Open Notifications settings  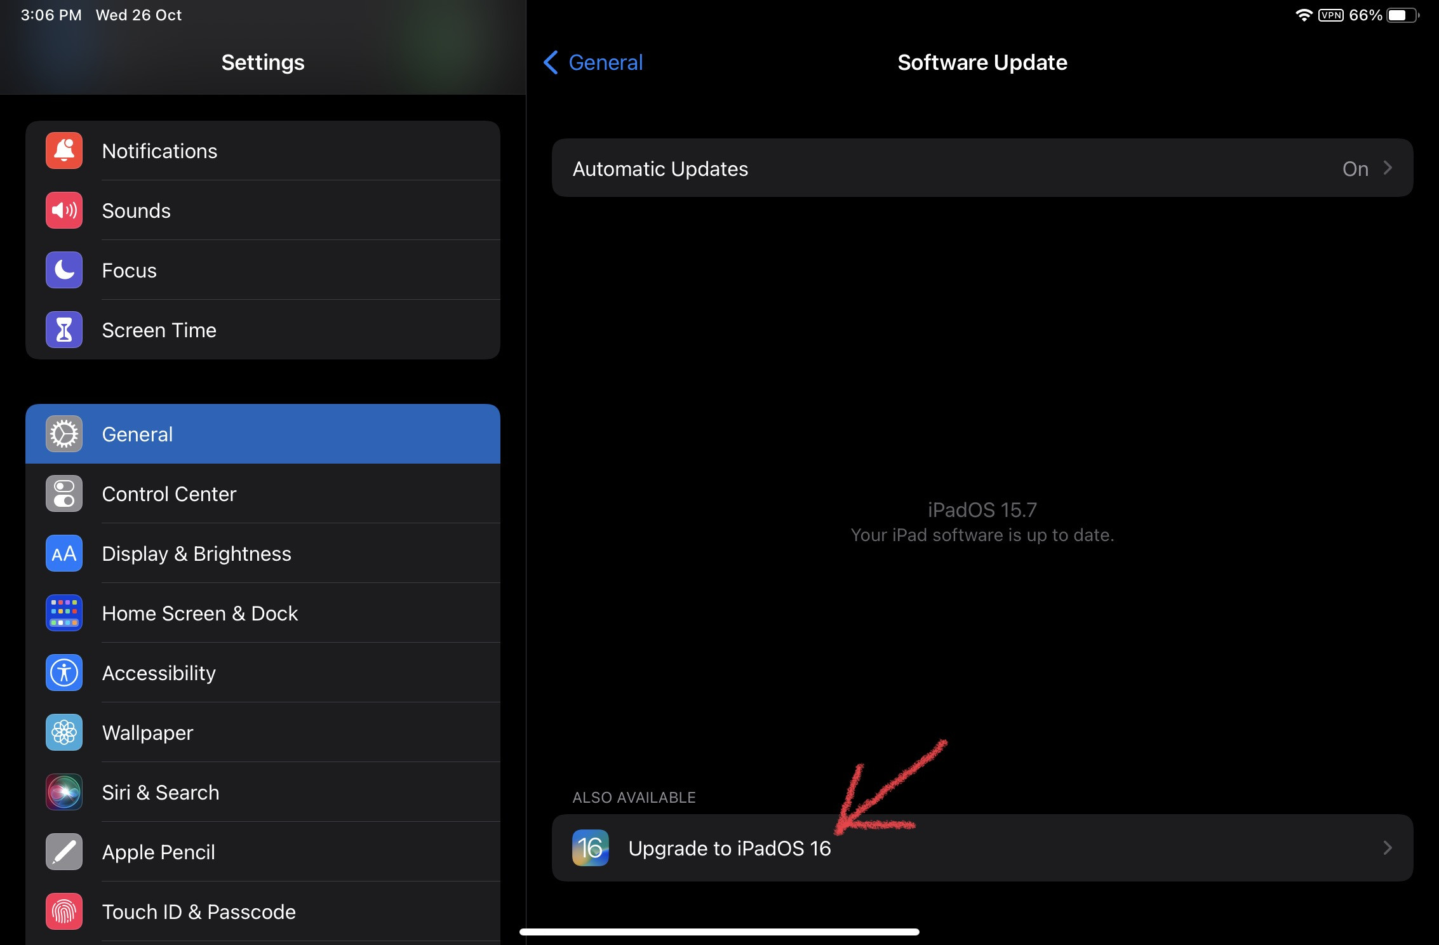pos(263,151)
